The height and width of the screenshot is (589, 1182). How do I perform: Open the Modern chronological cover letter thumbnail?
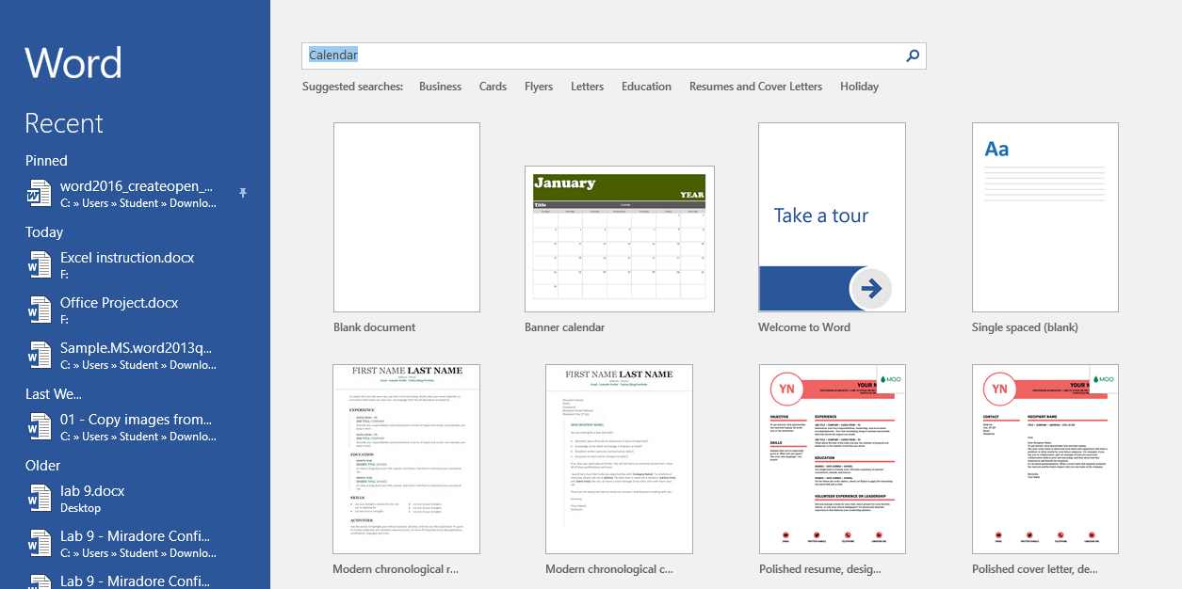tap(620, 459)
